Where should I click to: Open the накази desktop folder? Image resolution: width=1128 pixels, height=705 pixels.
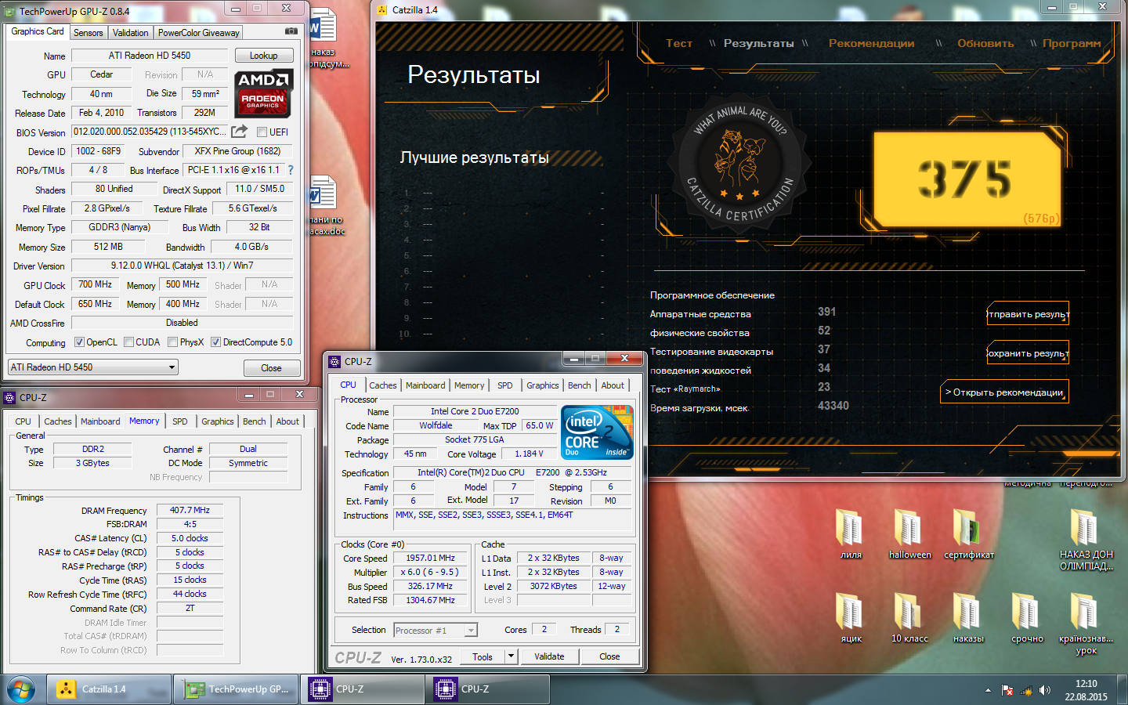[x=968, y=618]
